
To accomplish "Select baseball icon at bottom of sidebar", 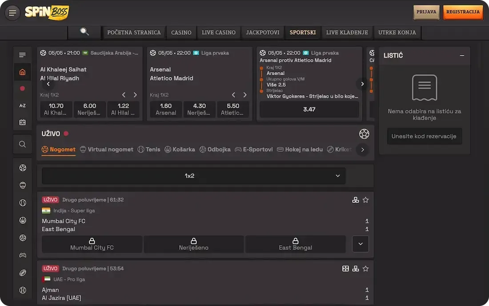I will point(23,290).
